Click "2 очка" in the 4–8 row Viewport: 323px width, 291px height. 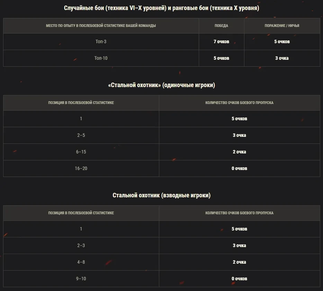239,262
